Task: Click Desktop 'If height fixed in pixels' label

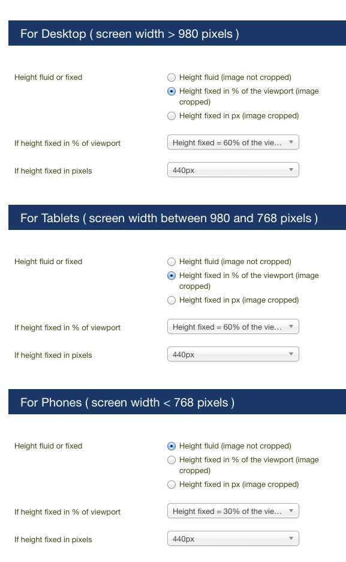Action: (53, 171)
